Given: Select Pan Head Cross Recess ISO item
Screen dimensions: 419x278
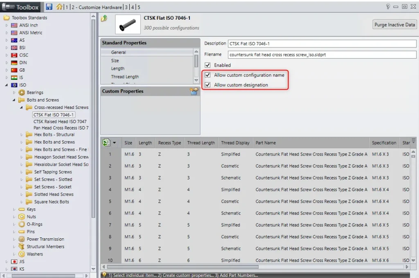Looking at the screenshot, I should click(x=61, y=128).
